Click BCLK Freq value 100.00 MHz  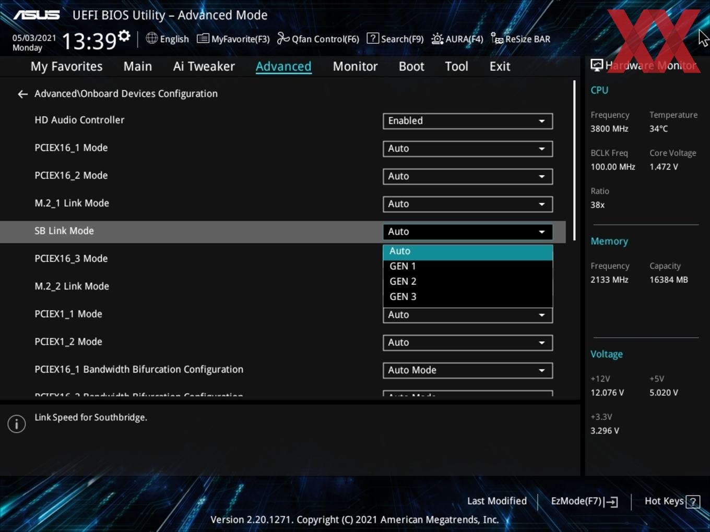(613, 167)
